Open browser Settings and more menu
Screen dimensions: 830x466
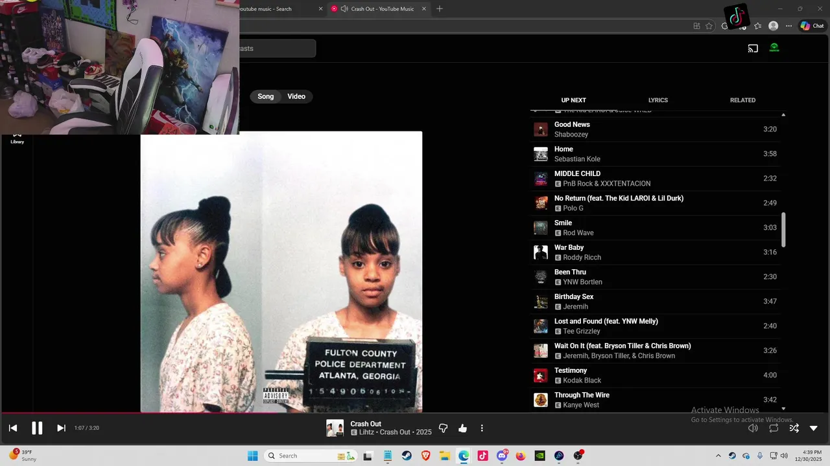(789, 26)
